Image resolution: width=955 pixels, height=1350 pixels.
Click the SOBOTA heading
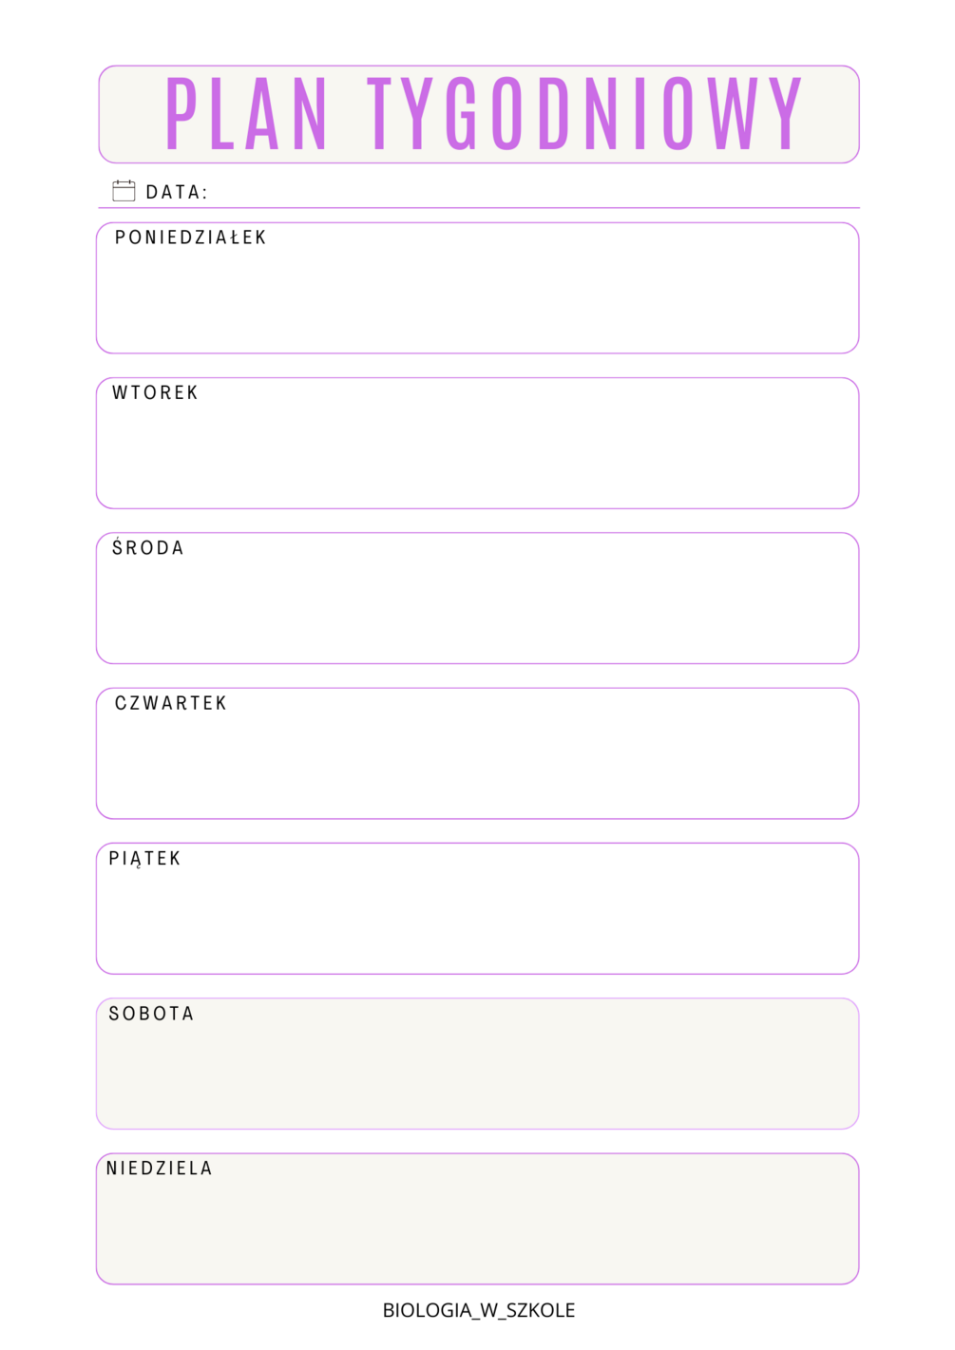click(x=151, y=1014)
